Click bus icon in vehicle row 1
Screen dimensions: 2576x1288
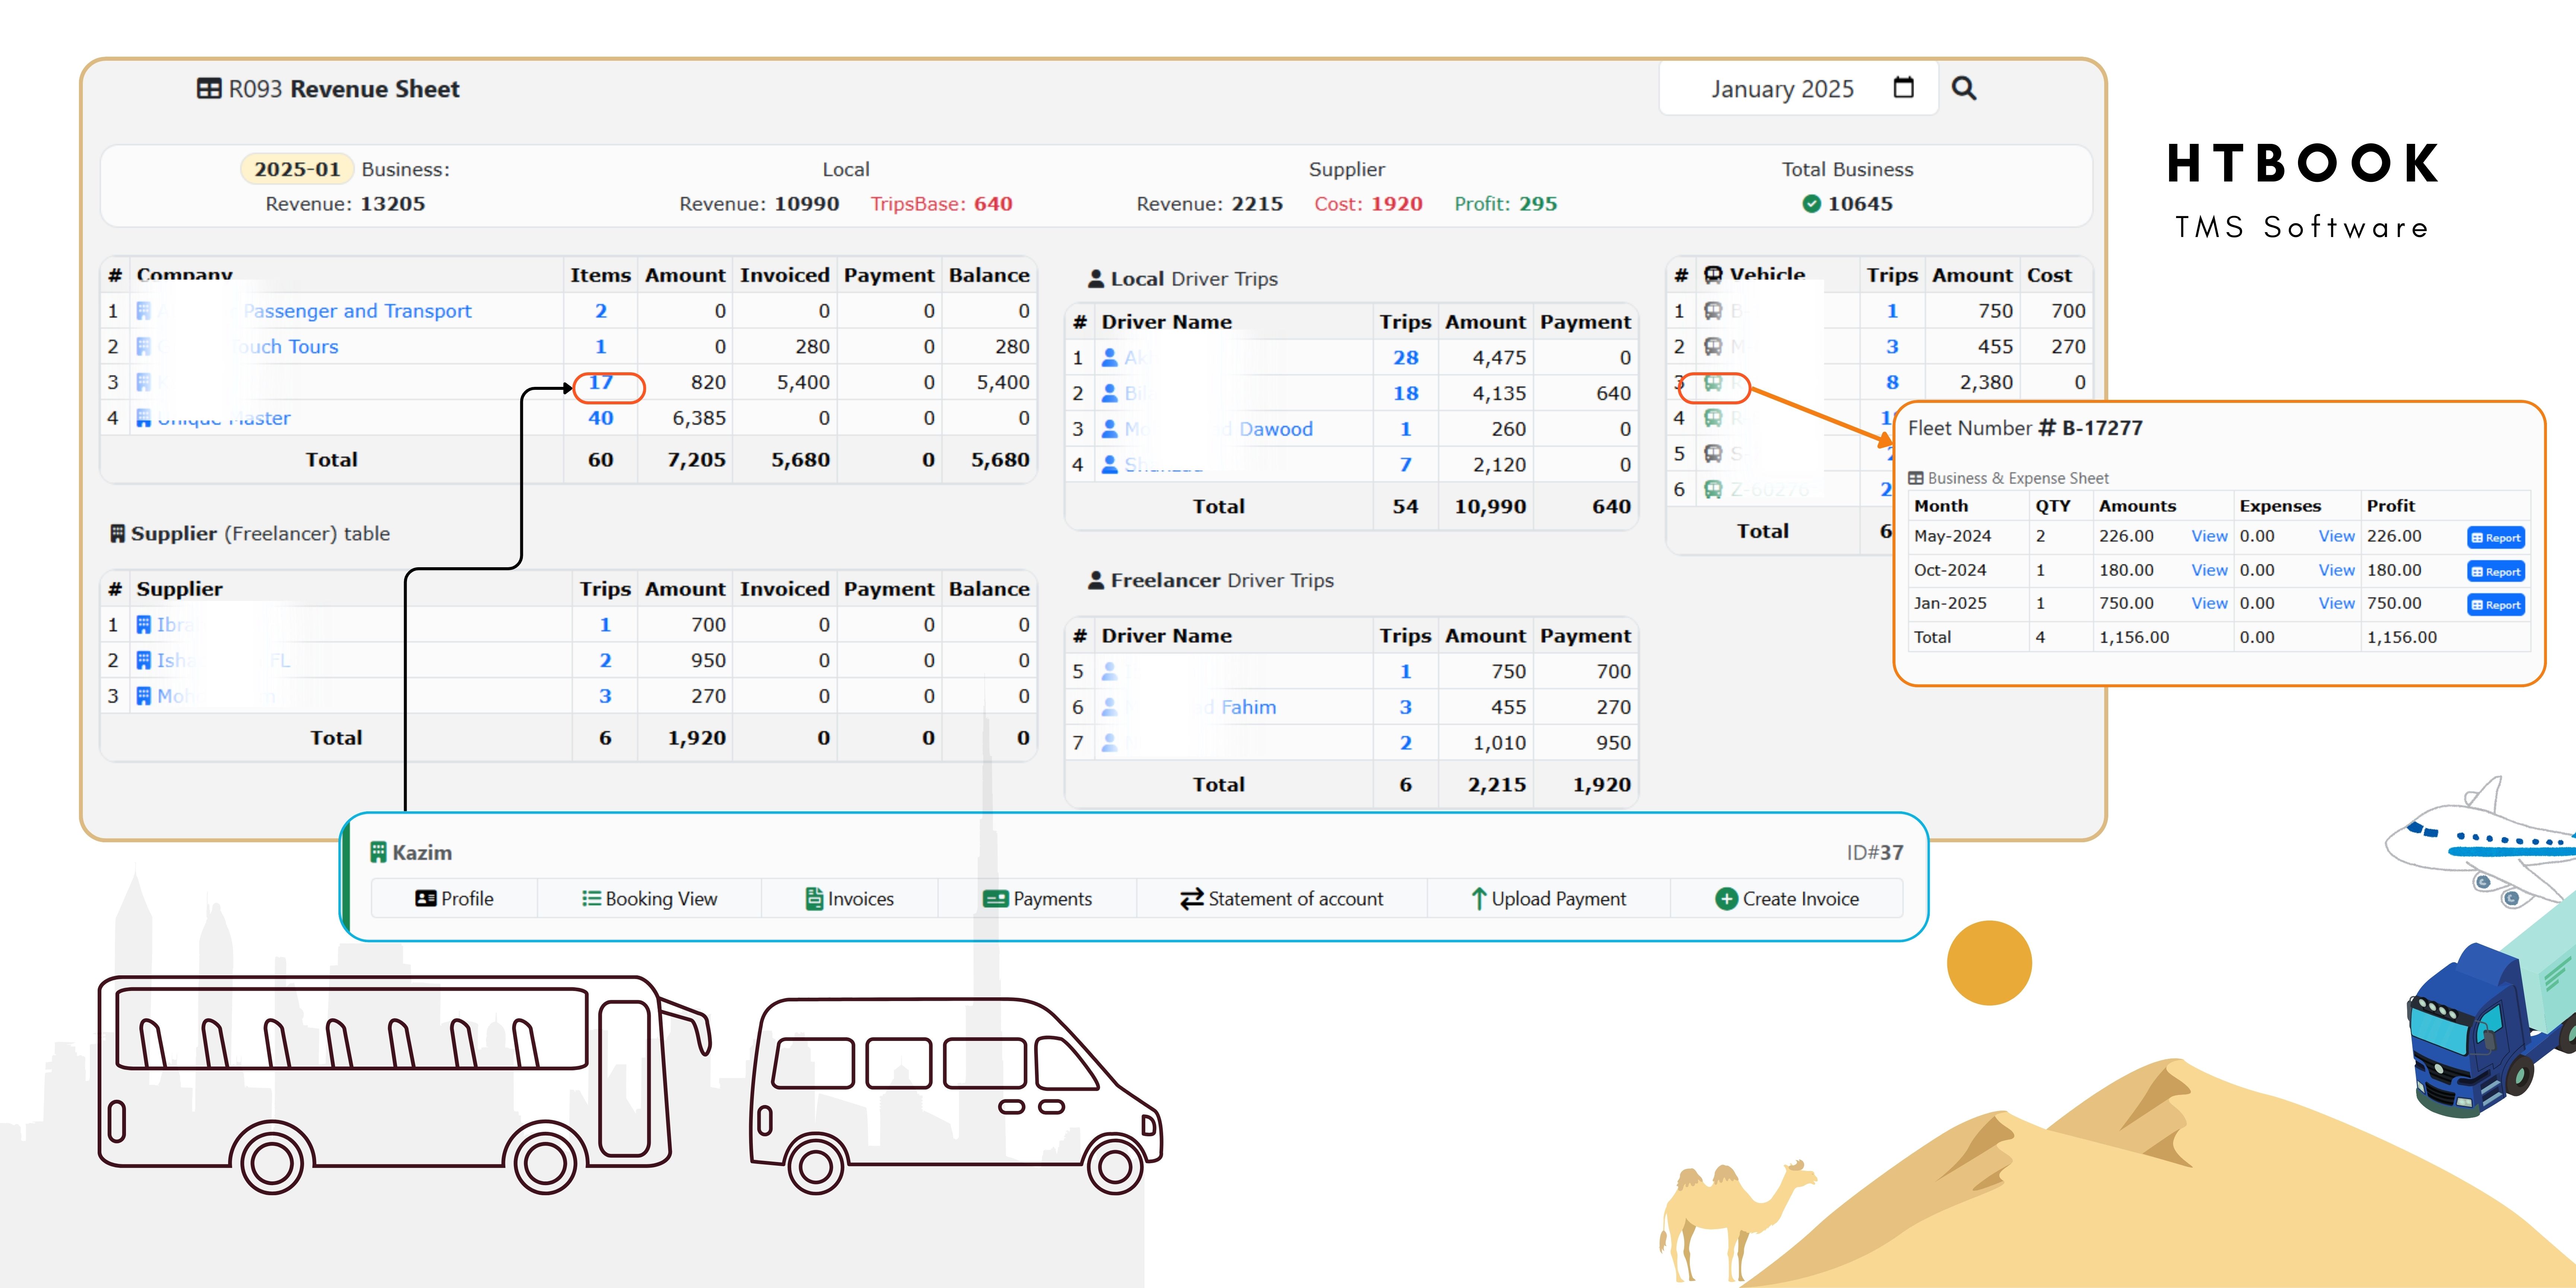pos(1713,311)
